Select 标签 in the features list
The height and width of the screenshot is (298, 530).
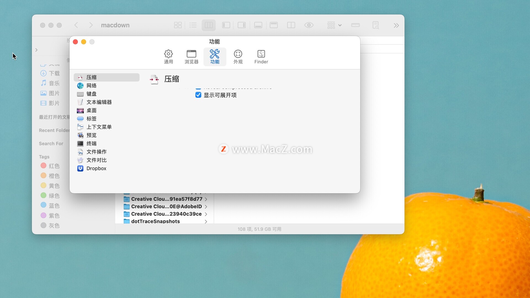pyautogui.click(x=107, y=119)
